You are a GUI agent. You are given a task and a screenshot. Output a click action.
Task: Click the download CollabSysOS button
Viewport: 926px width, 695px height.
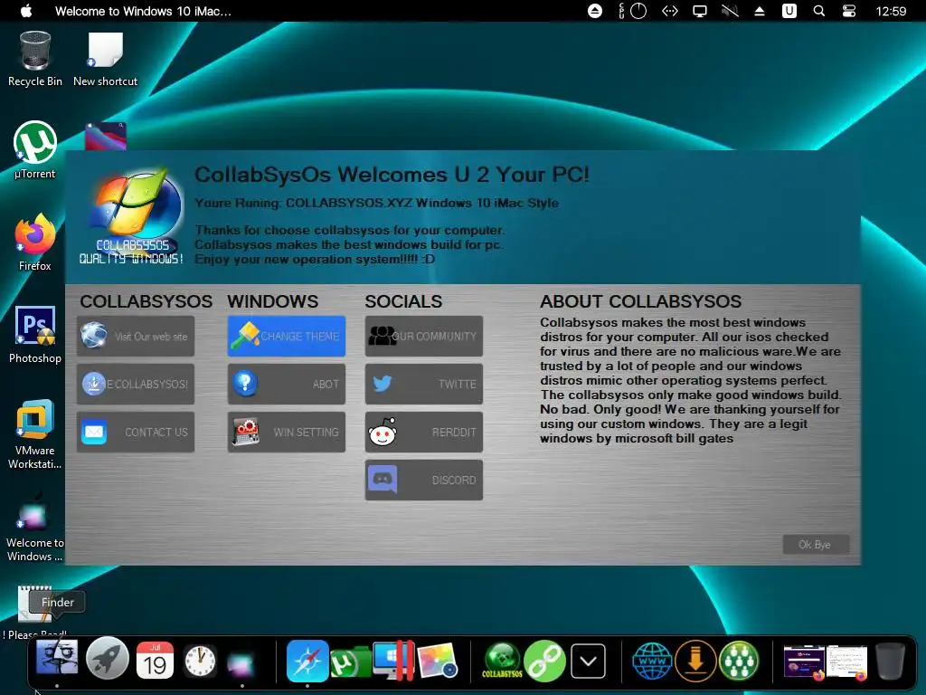point(136,384)
